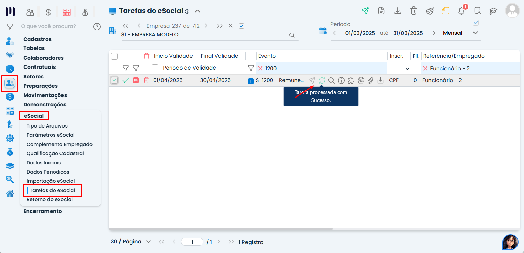Image resolution: width=524 pixels, height=253 pixels.
Task: Toggle the select-all checkbox in table header
Action: tap(115, 56)
